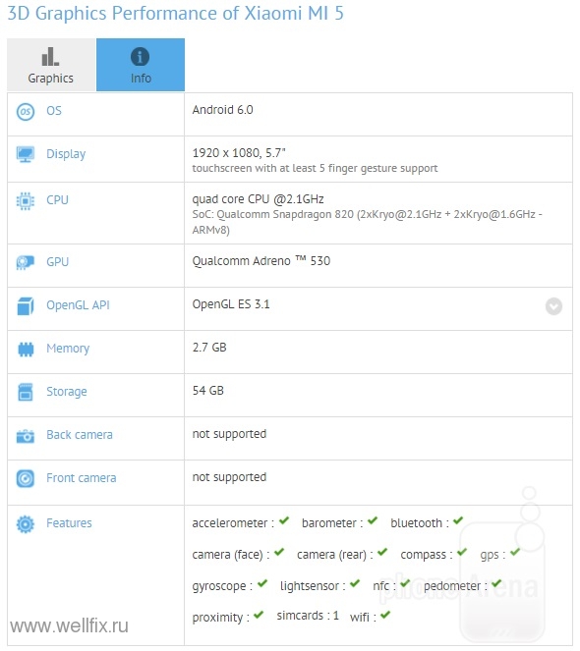Open the Memory label link
Viewport: 580px width, 651px height.
coord(68,349)
